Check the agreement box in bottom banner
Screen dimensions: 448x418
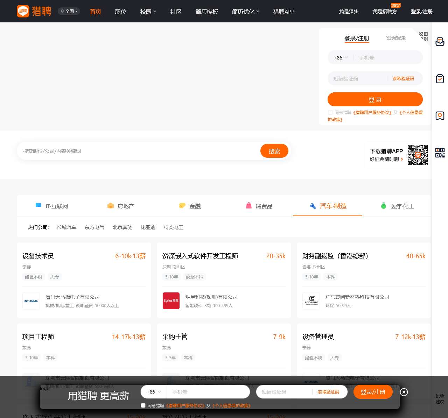143,405
